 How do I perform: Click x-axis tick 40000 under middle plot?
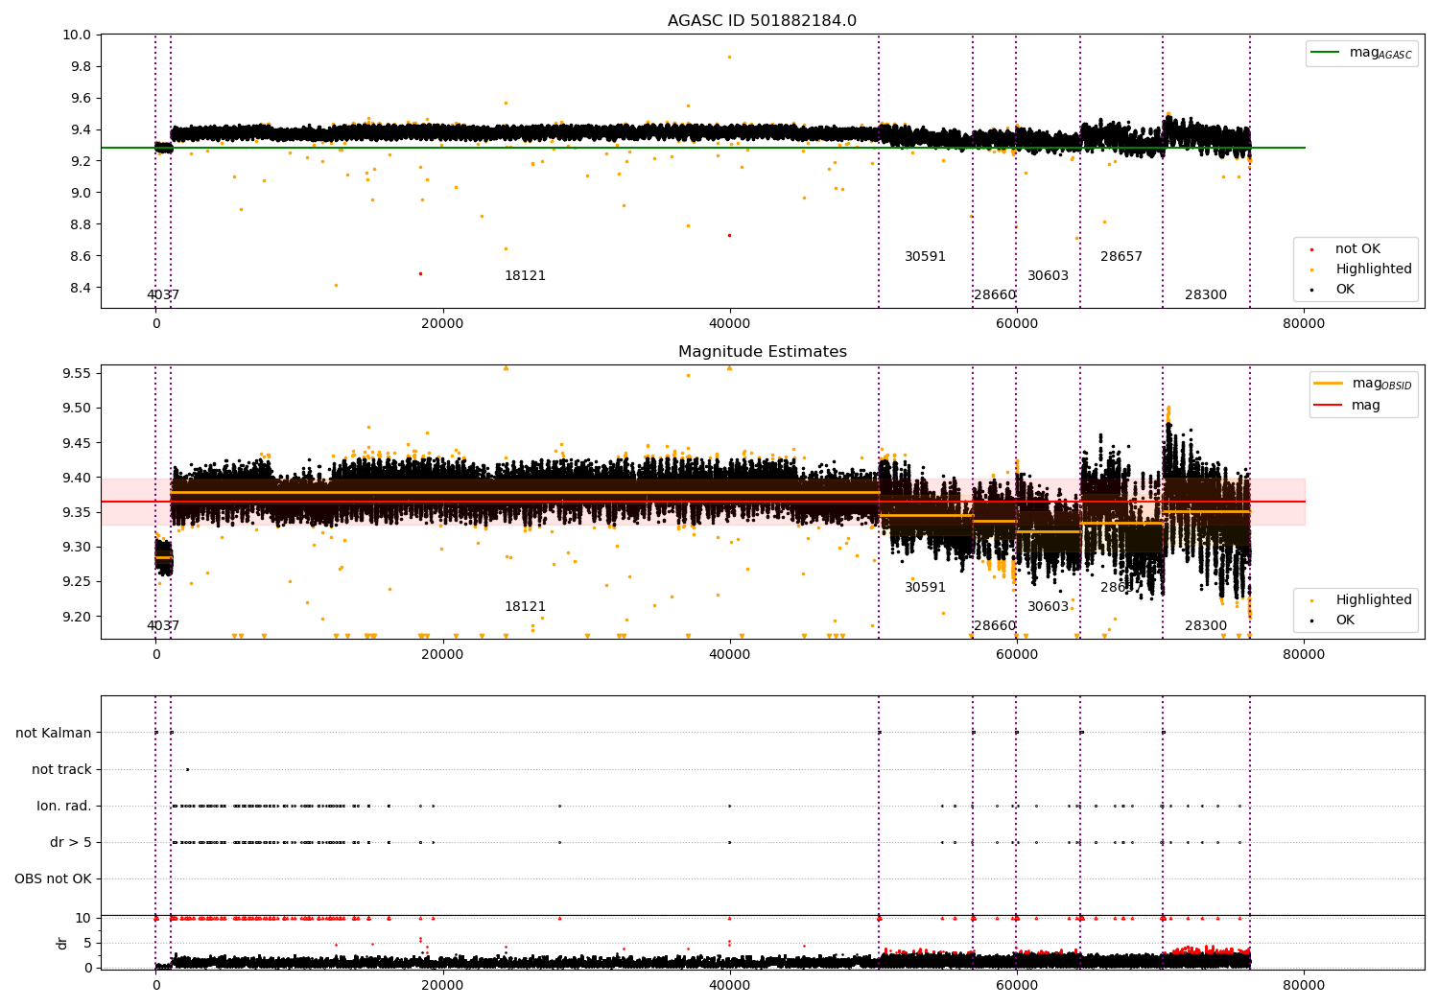(x=729, y=655)
